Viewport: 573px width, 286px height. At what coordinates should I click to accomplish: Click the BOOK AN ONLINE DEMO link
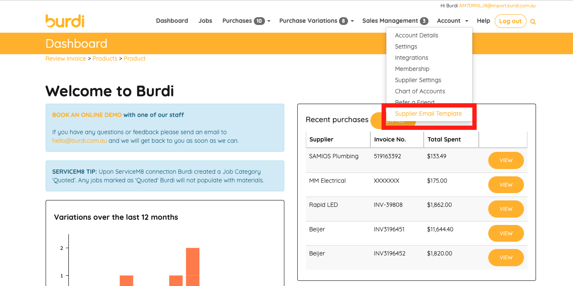coord(87,115)
